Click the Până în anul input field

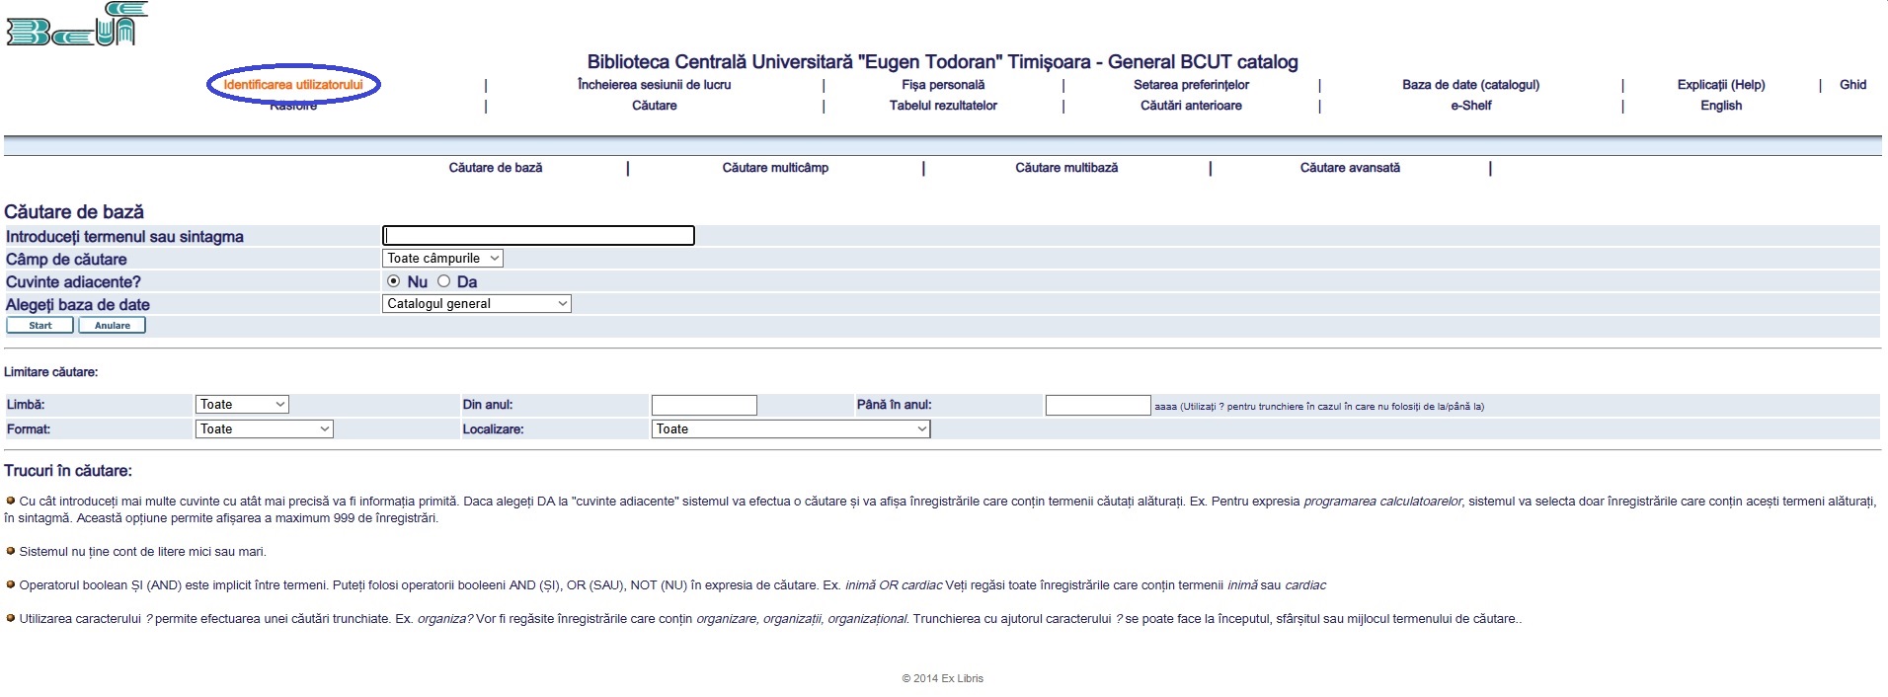click(1098, 406)
